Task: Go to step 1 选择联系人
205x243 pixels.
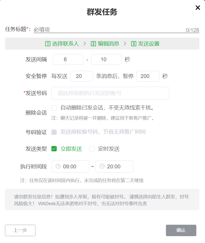Action: 62,44
